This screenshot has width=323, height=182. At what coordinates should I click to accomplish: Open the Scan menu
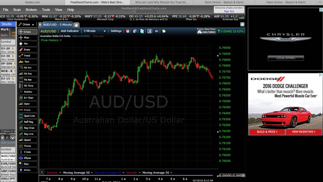click(17, 10)
